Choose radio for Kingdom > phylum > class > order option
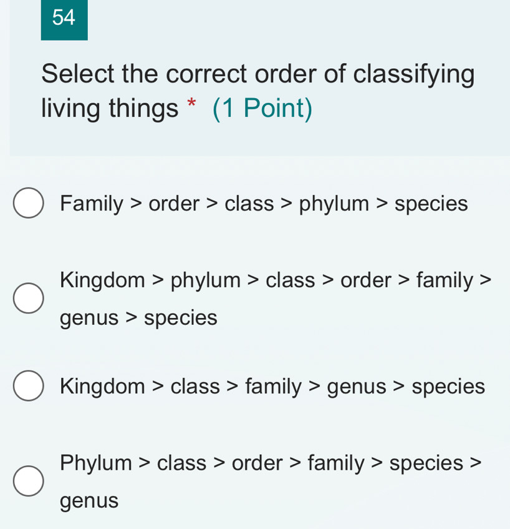The height and width of the screenshot is (529, 510). 29,299
